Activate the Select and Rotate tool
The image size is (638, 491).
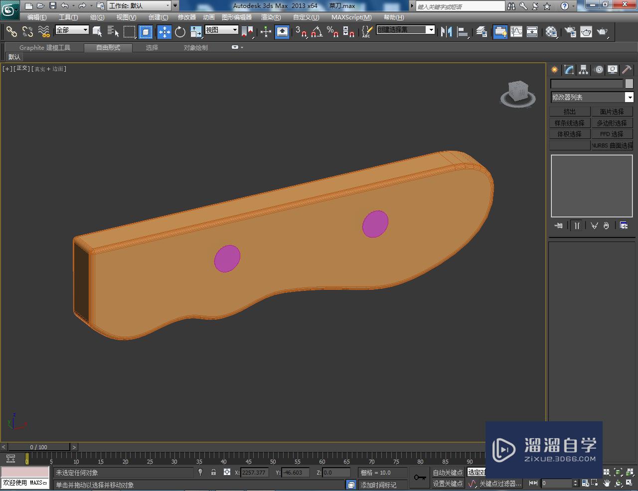180,32
